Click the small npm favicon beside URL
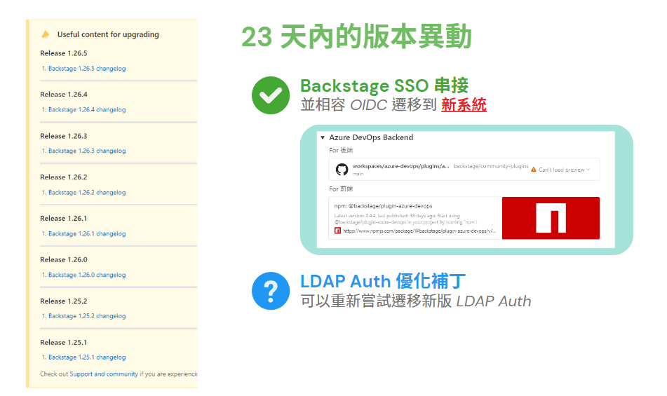 point(338,231)
